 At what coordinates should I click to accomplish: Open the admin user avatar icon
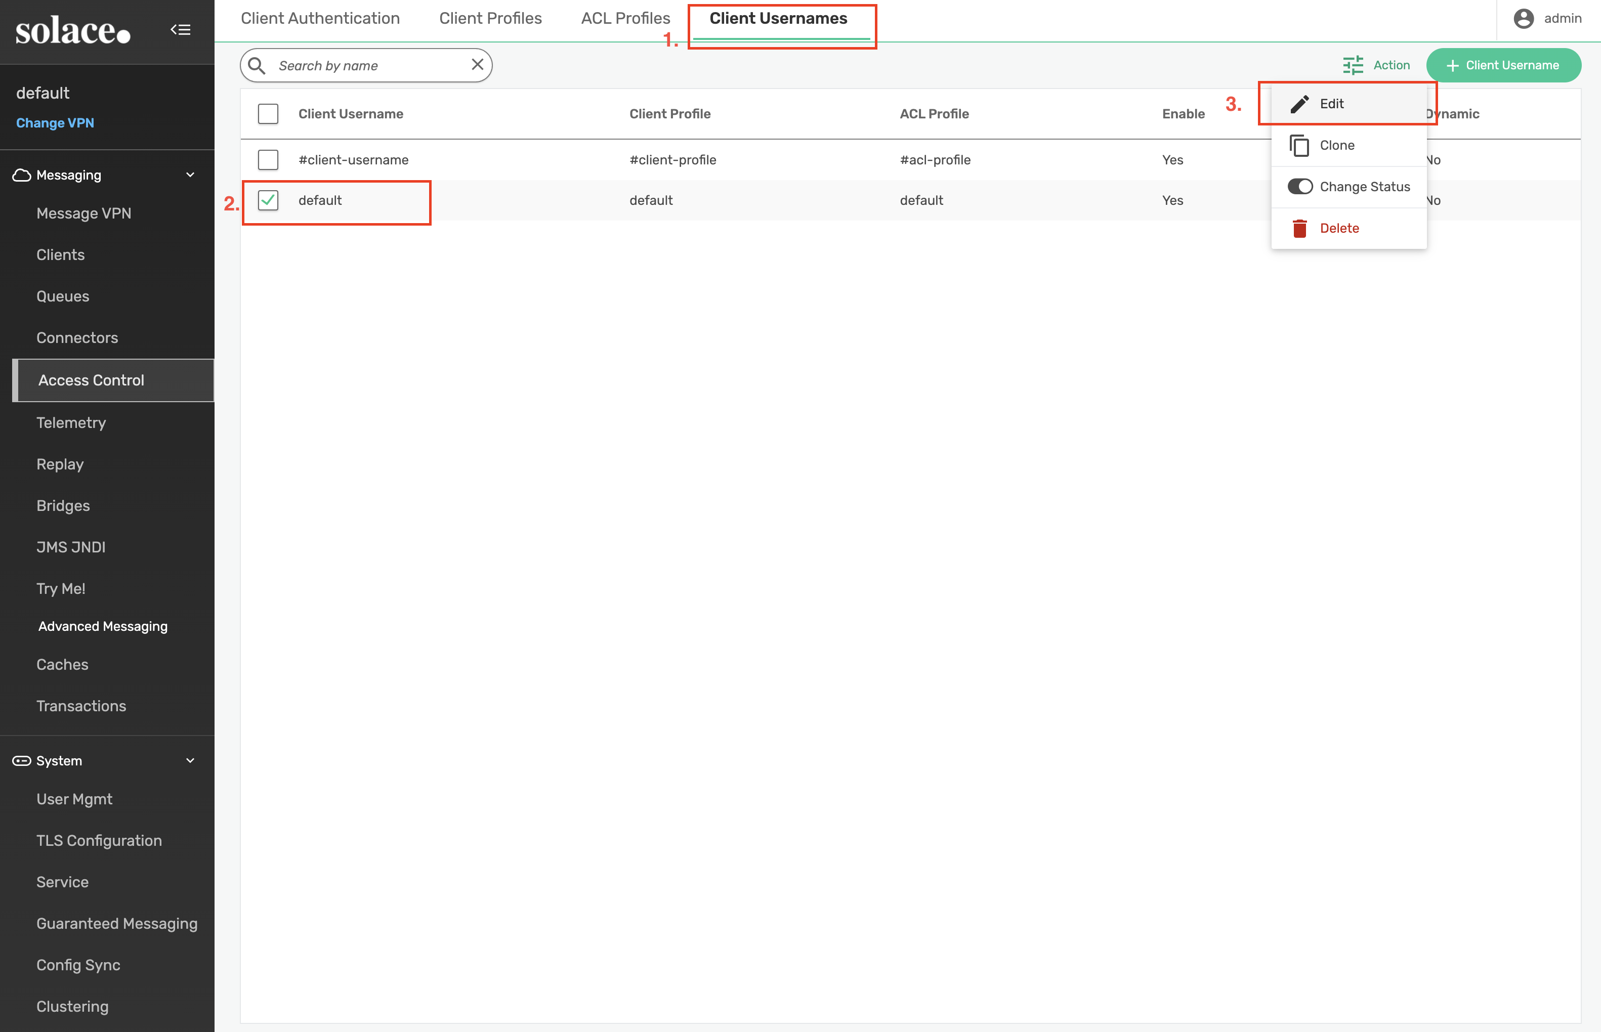click(1523, 18)
